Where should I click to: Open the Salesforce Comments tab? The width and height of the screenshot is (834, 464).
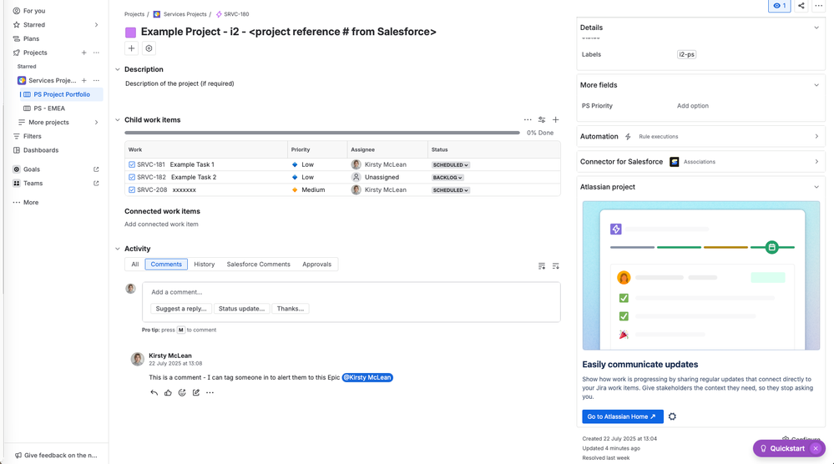point(259,265)
